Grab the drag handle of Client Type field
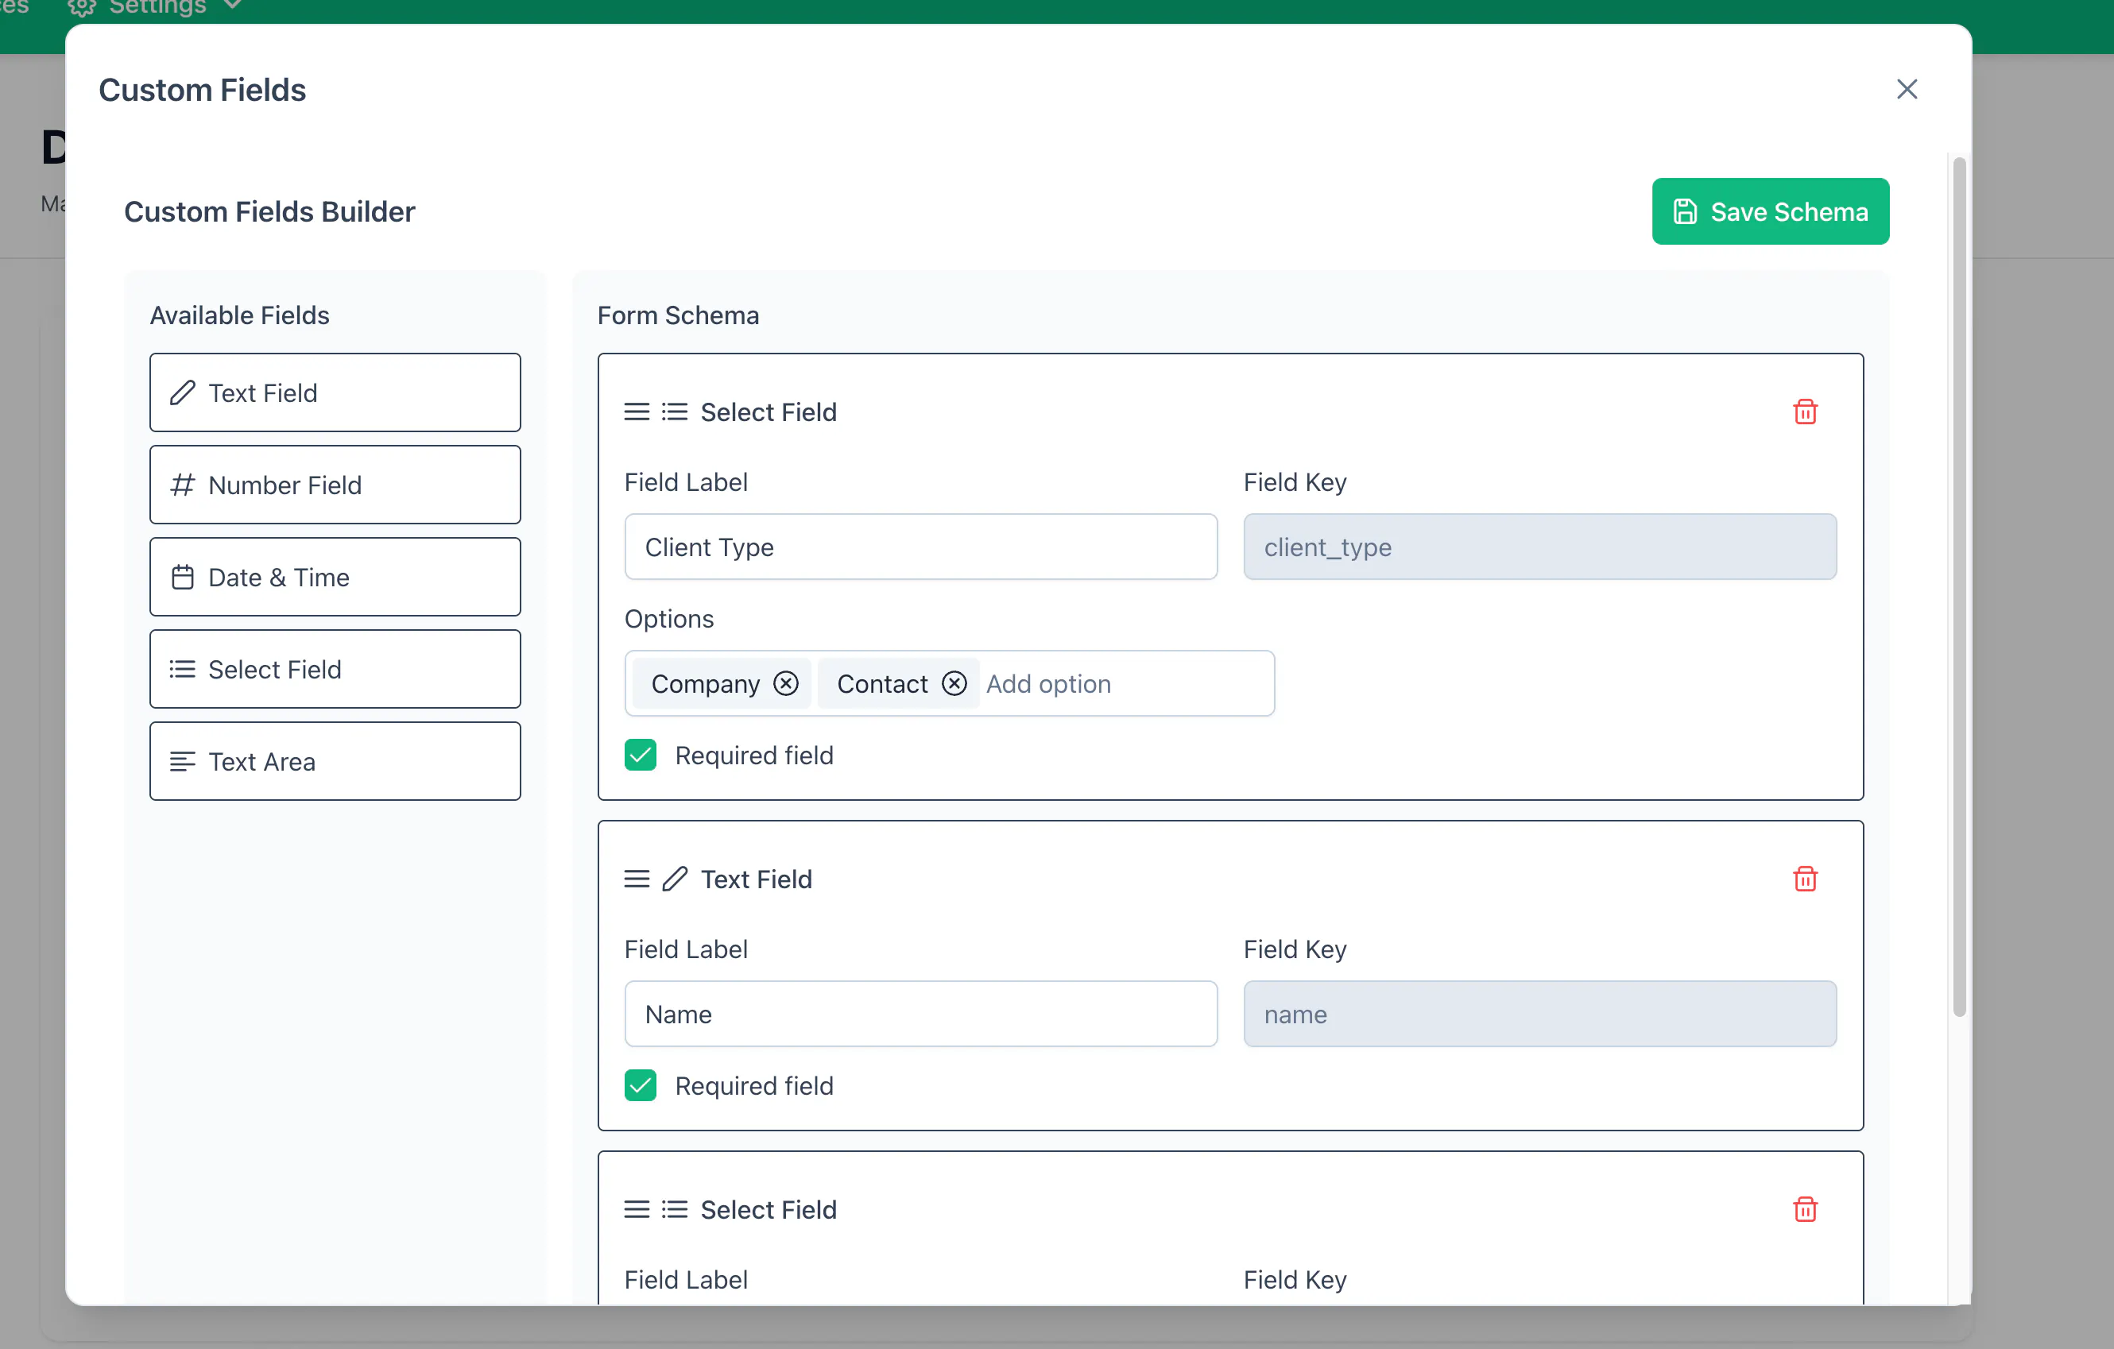The width and height of the screenshot is (2114, 1349). coord(637,412)
